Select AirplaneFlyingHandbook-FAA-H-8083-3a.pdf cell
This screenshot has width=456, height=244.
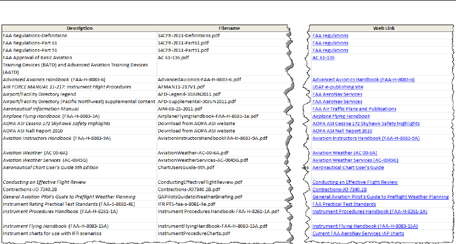[x=208, y=116]
